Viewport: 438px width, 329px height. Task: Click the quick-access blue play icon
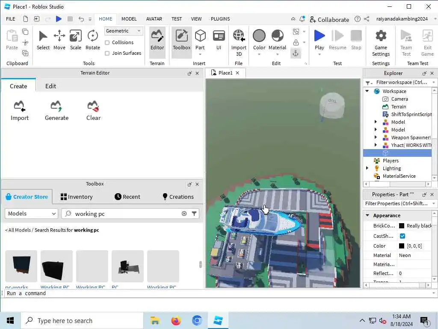tap(59, 19)
